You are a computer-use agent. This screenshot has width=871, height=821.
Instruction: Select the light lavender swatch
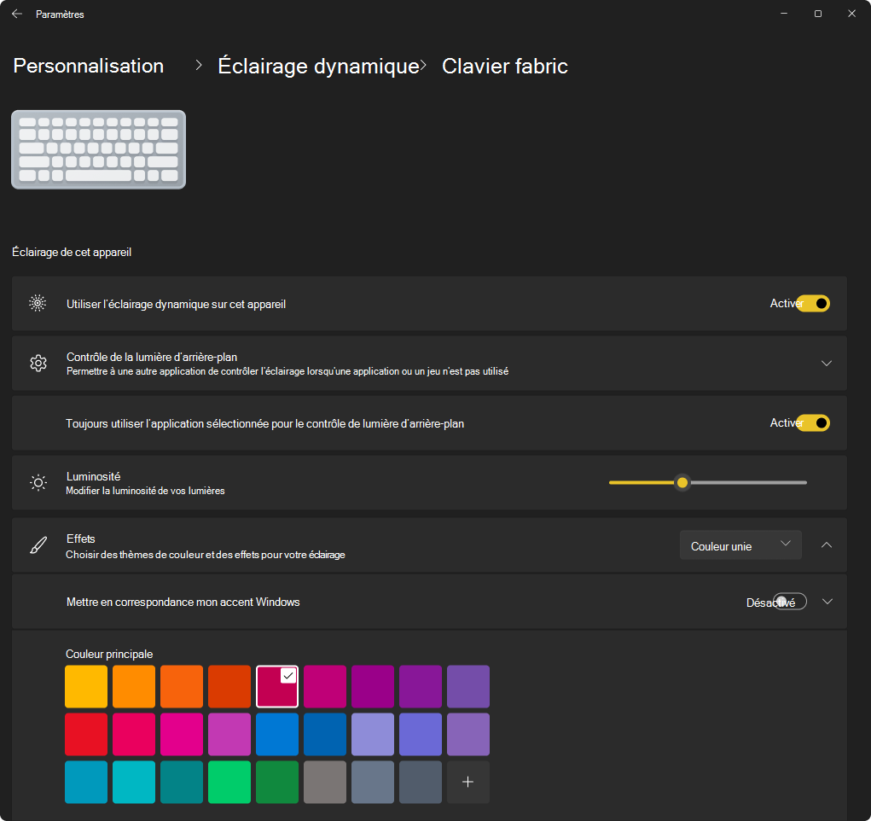(373, 734)
